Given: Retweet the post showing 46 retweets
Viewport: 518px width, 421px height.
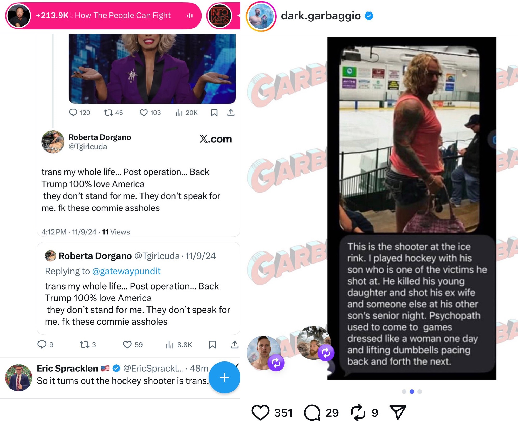Looking at the screenshot, I should (x=113, y=113).
